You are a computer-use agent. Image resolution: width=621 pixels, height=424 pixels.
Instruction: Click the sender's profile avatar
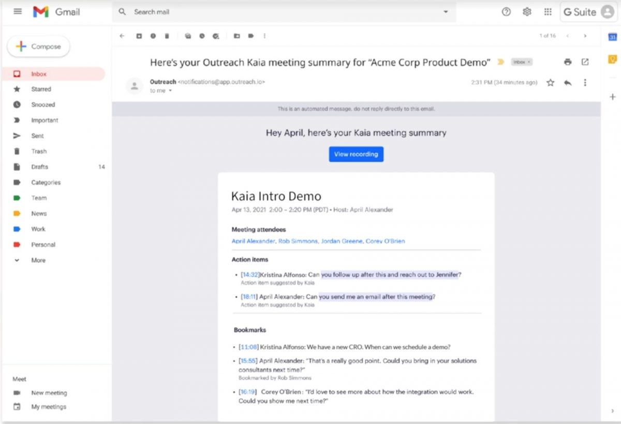click(x=135, y=86)
